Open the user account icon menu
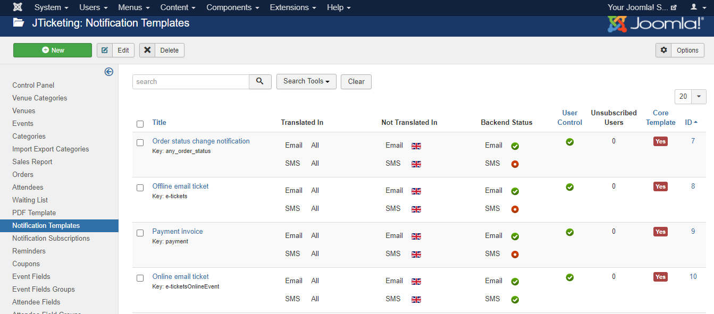This screenshot has height=314, width=714. click(696, 7)
